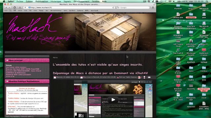Click En savoir plus above the video
The width and height of the screenshot is (211, 118).
pyautogui.click(x=146, y=82)
